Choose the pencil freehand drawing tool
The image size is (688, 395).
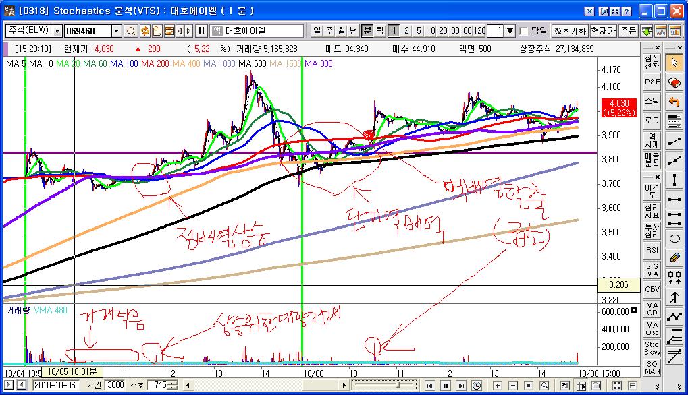point(674,257)
